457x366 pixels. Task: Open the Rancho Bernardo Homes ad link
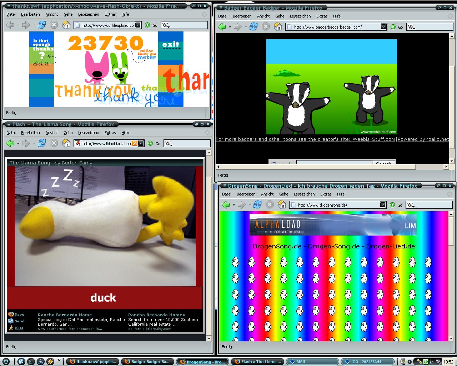coord(156,315)
